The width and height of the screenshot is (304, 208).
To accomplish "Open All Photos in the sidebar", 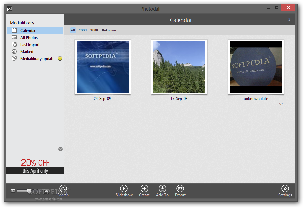I will [35, 38].
